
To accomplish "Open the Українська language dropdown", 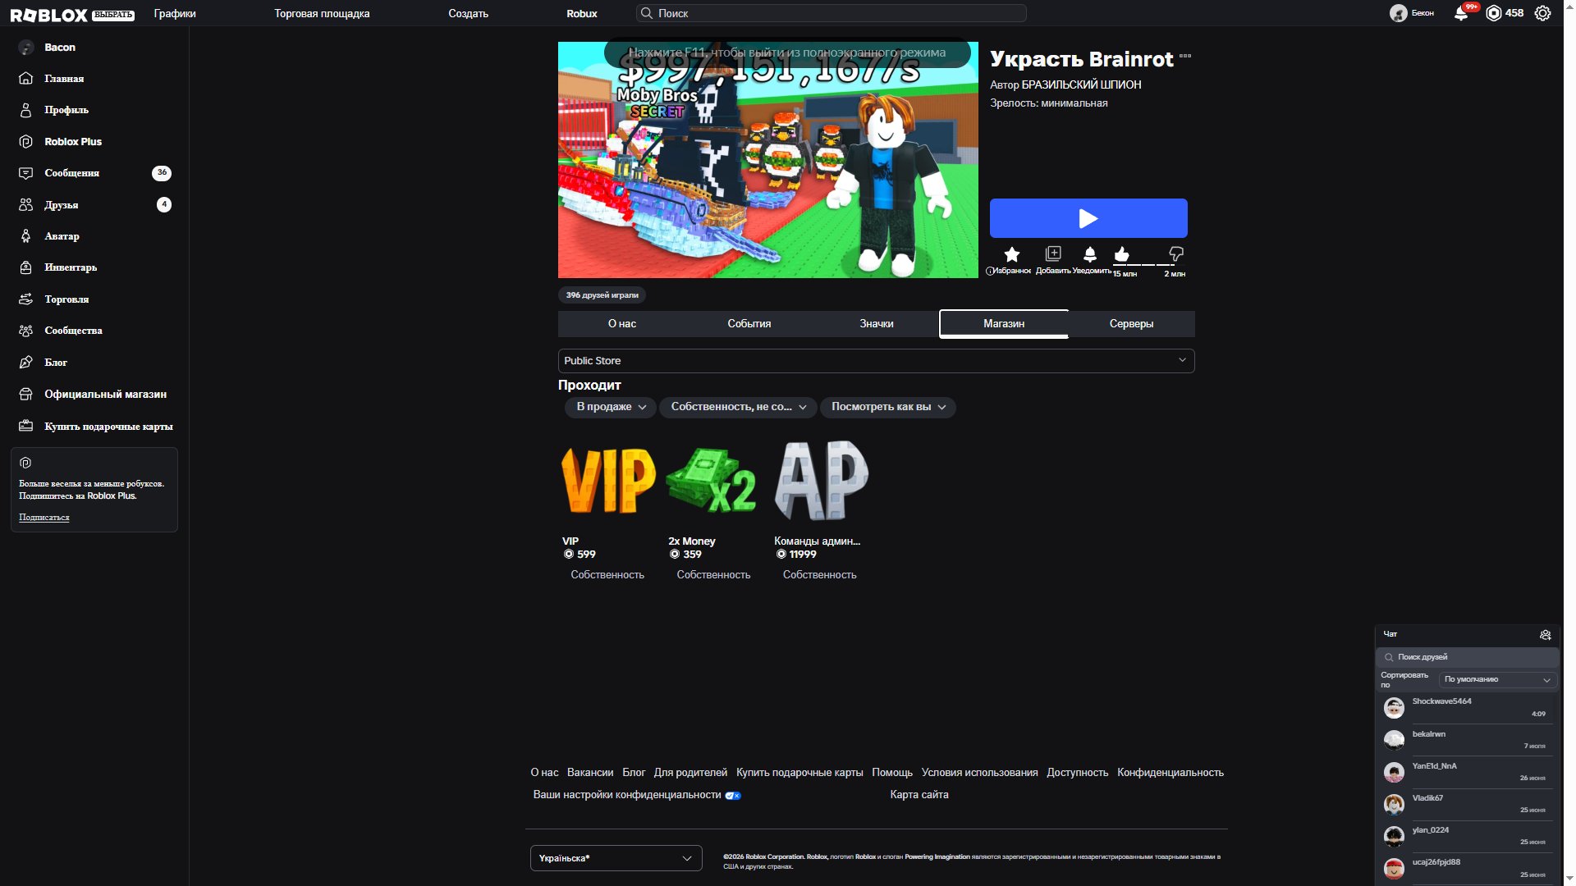I will (616, 858).
